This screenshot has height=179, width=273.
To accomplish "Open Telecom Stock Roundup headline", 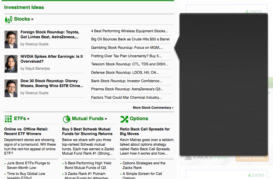I will point(129,64).
